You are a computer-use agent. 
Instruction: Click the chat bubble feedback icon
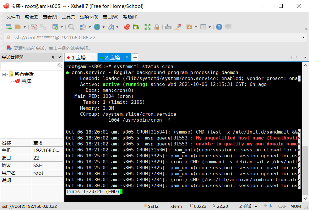click(x=228, y=27)
